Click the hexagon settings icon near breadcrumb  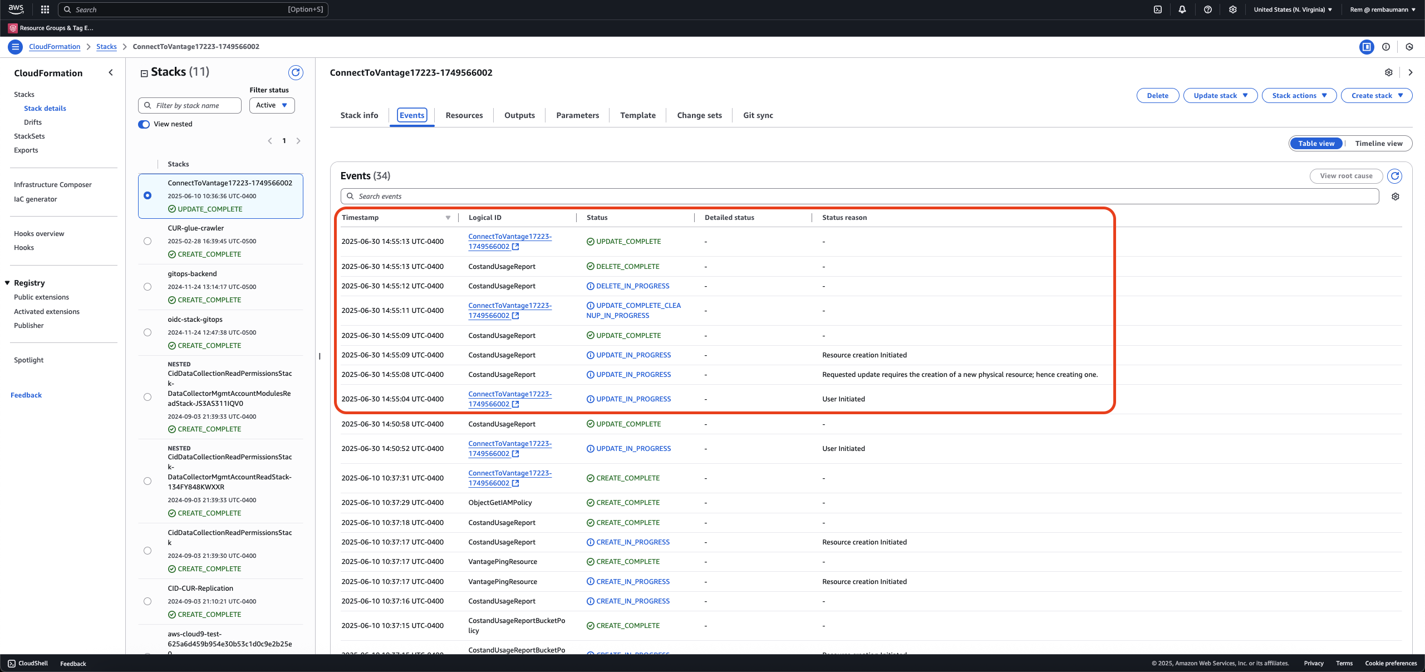coord(1409,47)
